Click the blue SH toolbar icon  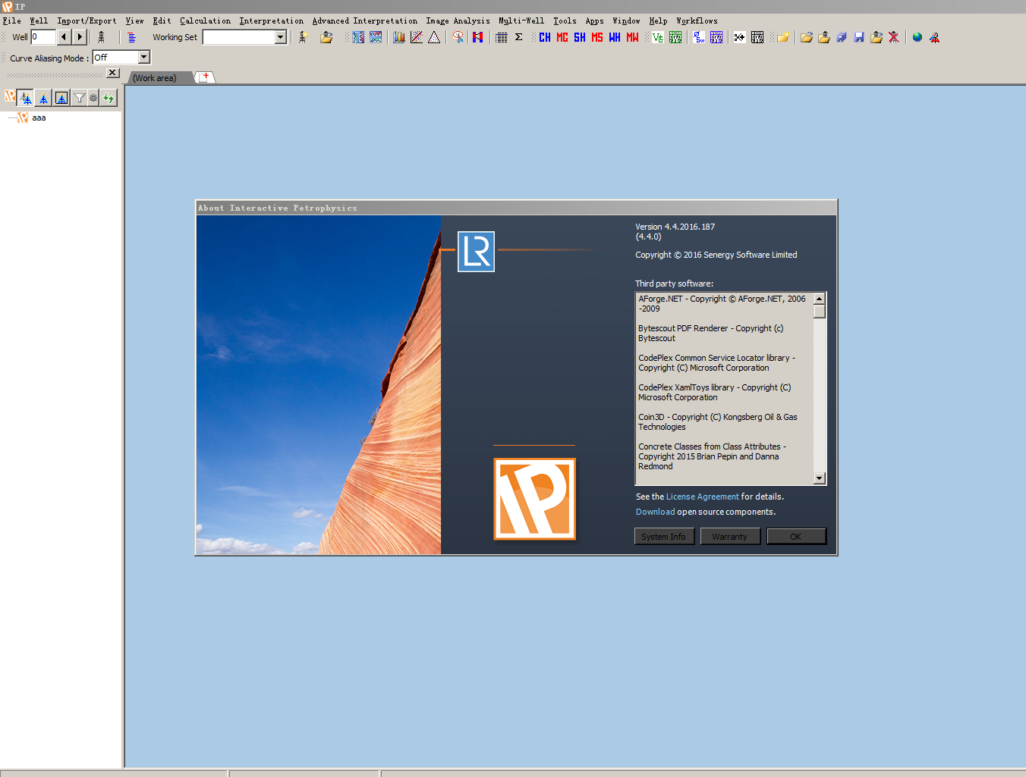580,37
